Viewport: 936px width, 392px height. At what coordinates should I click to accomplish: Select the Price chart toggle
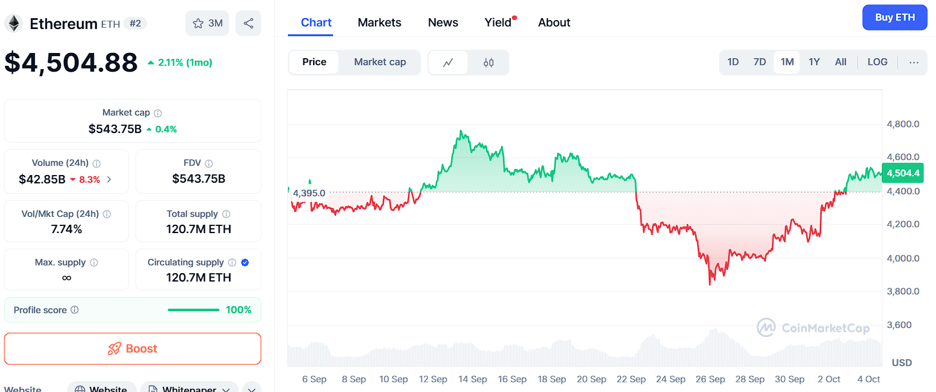pos(314,62)
